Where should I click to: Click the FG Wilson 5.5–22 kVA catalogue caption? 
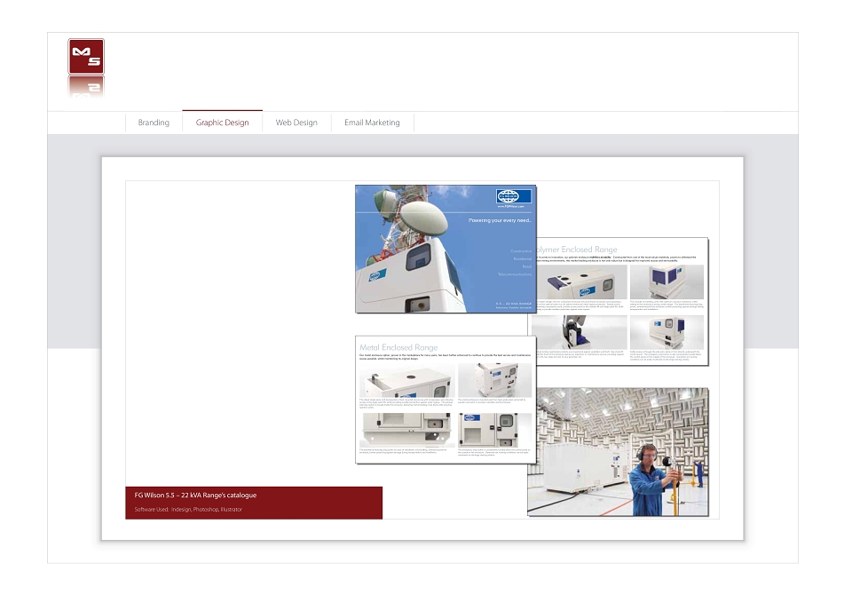tap(195, 496)
